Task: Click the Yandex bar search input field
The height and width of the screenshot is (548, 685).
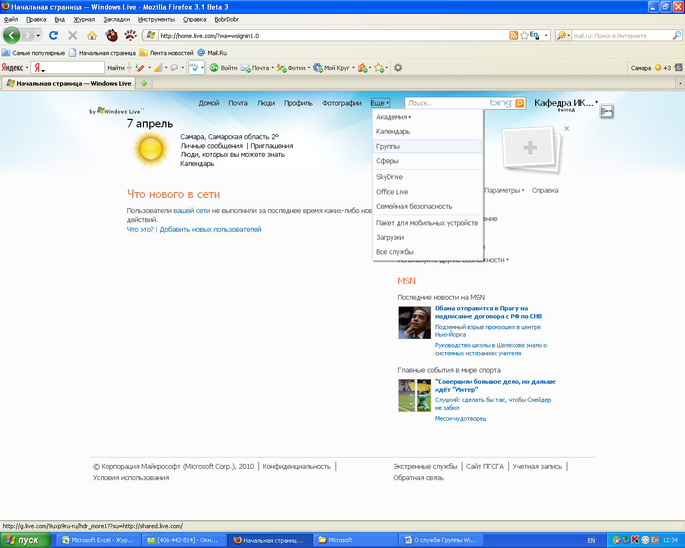Action: coord(74,67)
